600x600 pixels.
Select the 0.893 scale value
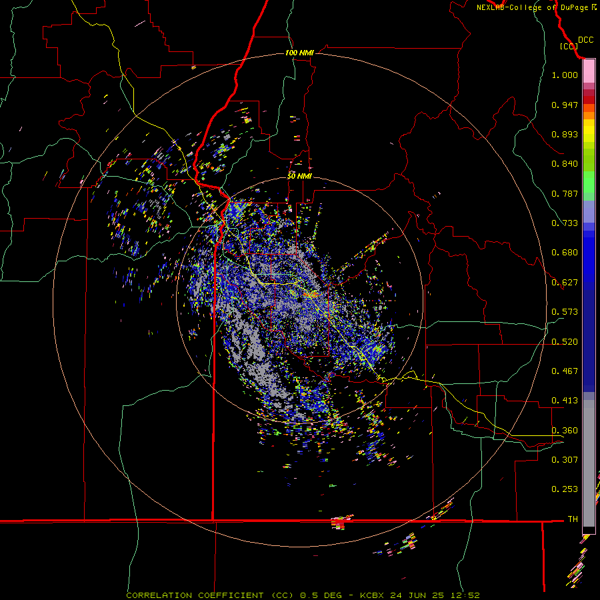click(565, 134)
